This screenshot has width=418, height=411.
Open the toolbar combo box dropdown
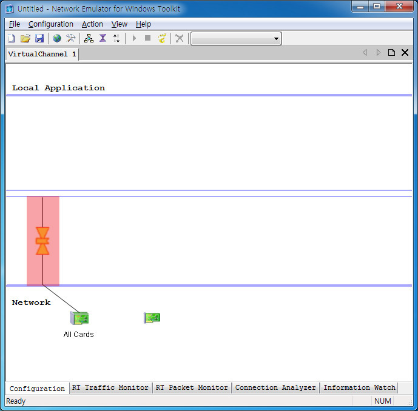[x=276, y=39]
